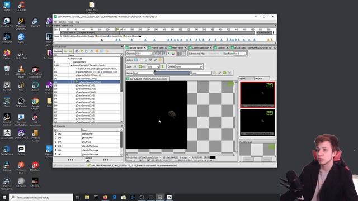The width and height of the screenshot is (358, 201).
Task: Open find (binoculars) in Event Browser toolbar
Action: coord(77,51)
